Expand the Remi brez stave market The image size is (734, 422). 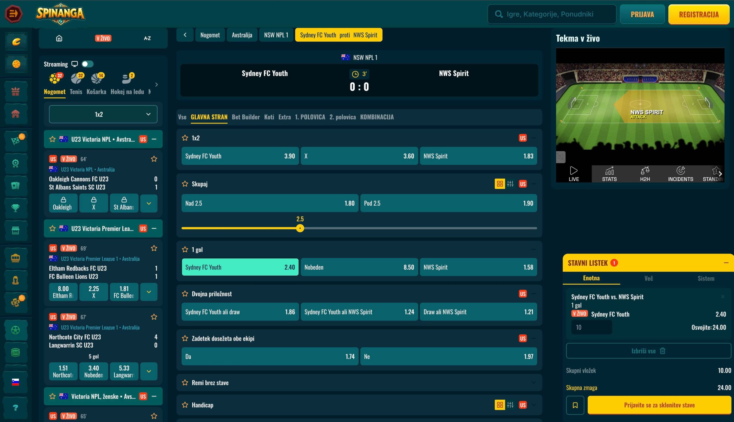534,383
